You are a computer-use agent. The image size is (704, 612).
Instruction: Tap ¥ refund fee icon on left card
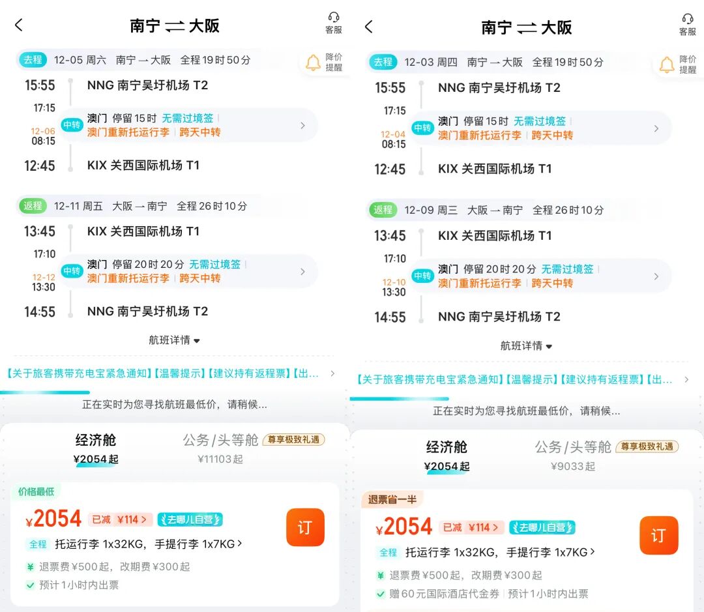click(30, 567)
